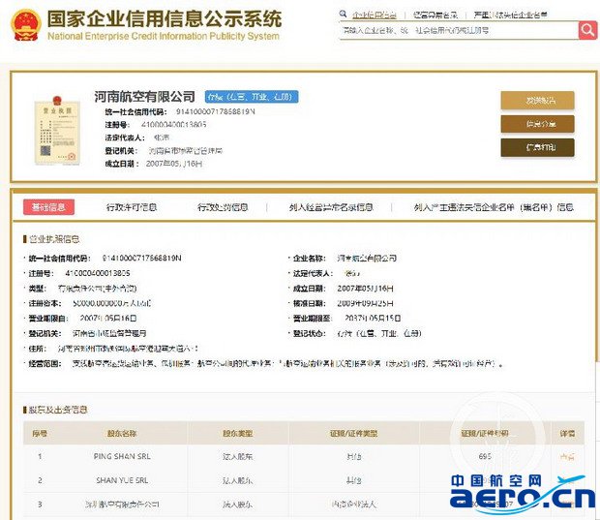
Task: Click the aero.cn 中国航空网 logo
Action: [x=523, y=495]
